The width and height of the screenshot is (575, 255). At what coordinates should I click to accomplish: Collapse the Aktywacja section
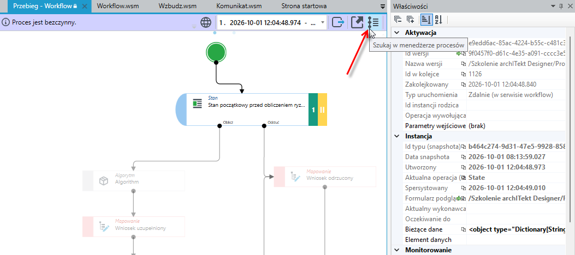(396, 33)
